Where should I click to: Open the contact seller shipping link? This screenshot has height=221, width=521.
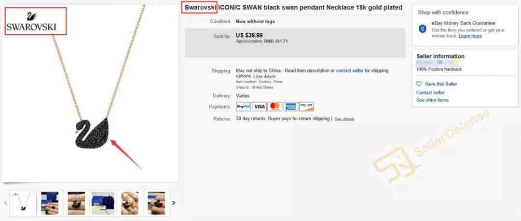tap(350, 71)
